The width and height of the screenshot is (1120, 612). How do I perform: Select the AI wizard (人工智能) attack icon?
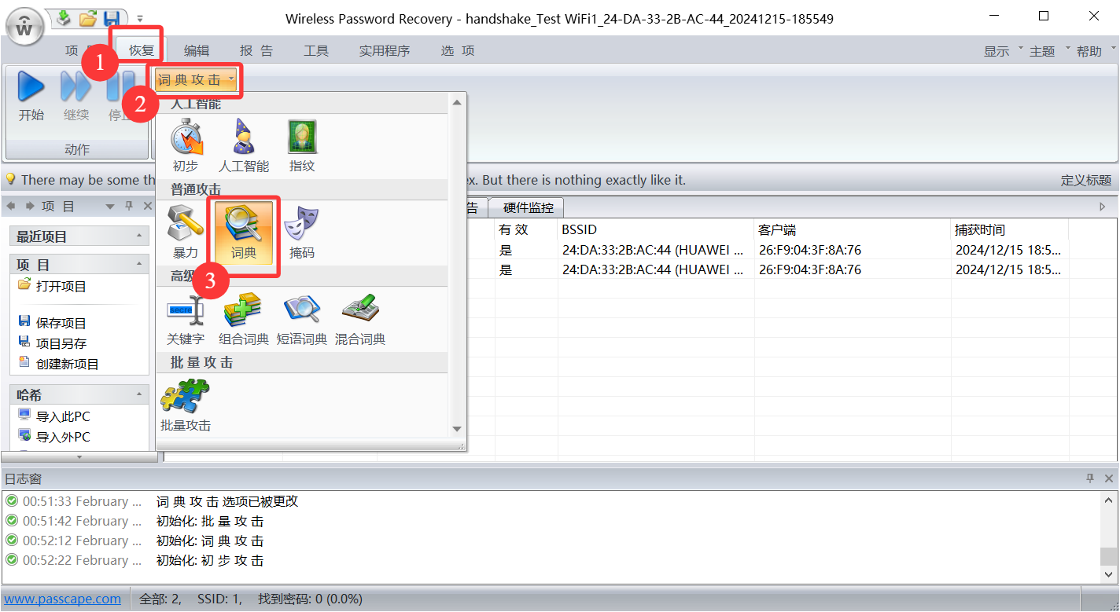click(x=244, y=137)
